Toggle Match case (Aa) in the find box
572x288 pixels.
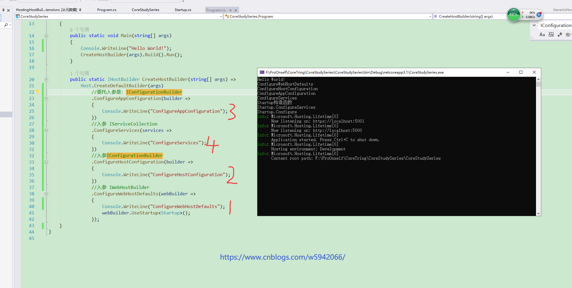click(x=542, y=34)
